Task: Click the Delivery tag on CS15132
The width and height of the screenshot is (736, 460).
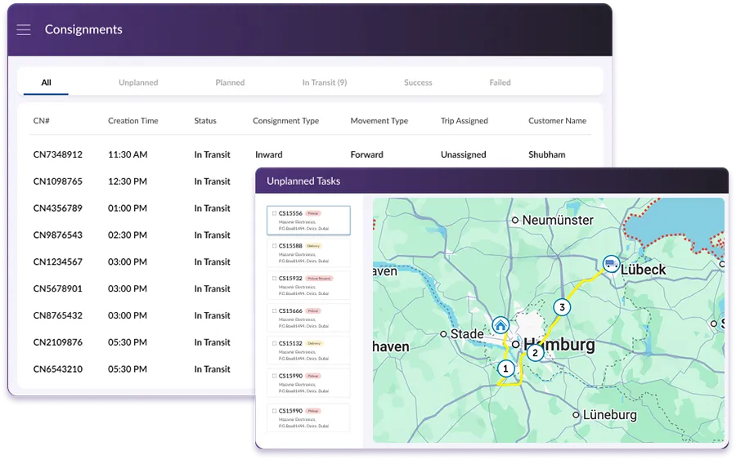Action: pyautogui.click(x=313, y=344)
